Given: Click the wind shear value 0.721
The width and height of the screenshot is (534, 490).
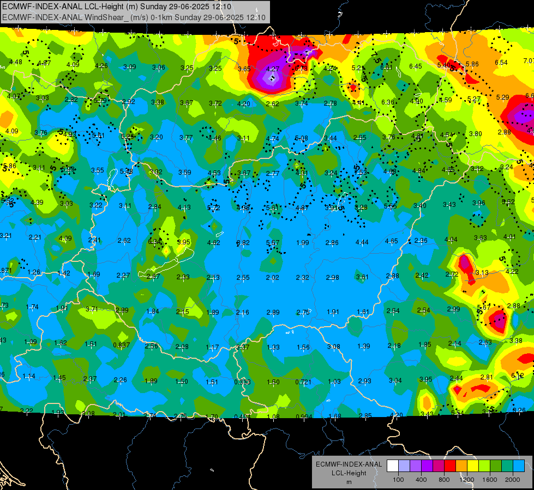Looking at the screenshot, I should click(303, 382).
